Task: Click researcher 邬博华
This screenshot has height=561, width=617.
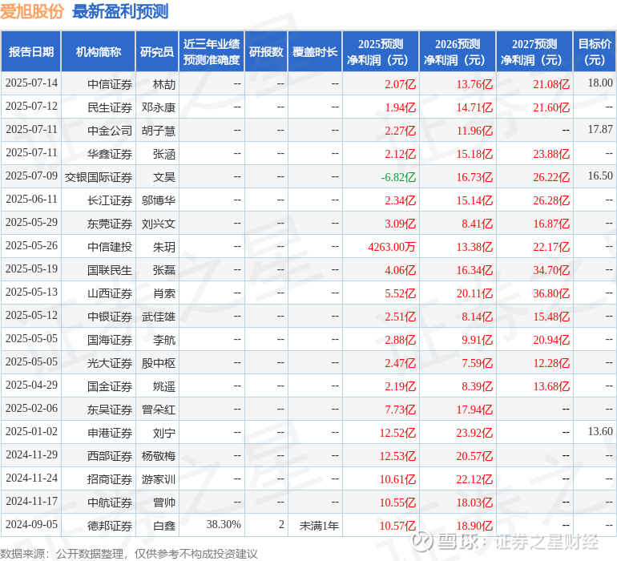Action: pos(159,200)
